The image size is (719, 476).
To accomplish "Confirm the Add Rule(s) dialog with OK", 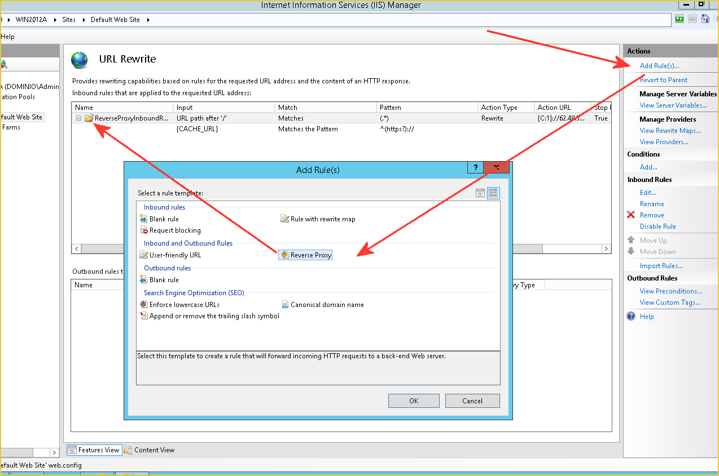I will click(x=414, y=401).
